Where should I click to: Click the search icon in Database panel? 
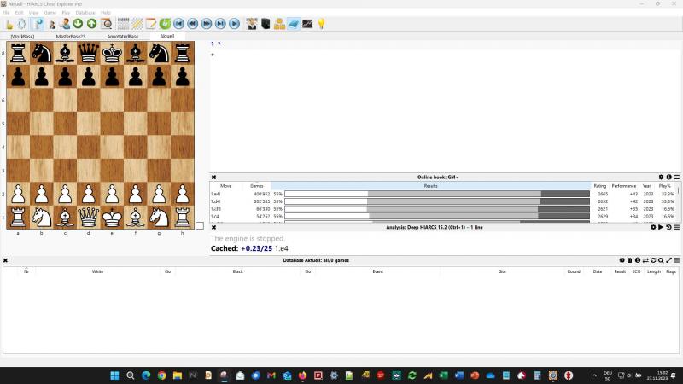(x=661, y=260)
